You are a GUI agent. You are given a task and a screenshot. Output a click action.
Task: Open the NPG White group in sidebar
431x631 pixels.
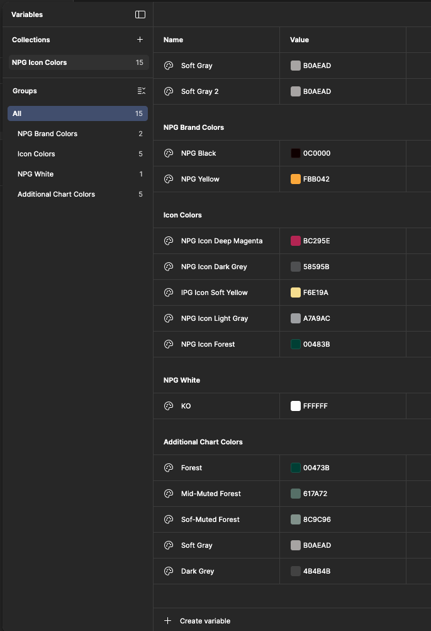(x=77, y=174)
